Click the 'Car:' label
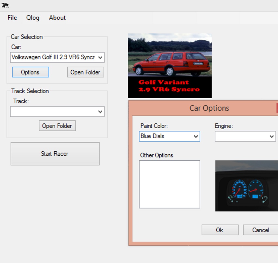This screenshot has height=263, width=278. (16, 47)
